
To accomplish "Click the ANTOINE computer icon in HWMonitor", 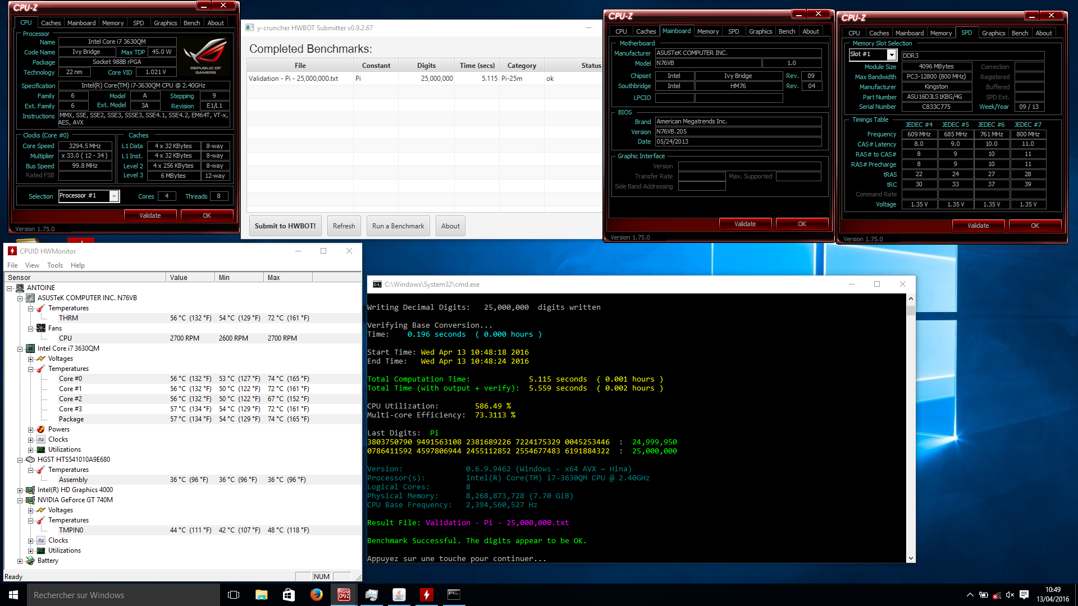I will pos(20,288).
